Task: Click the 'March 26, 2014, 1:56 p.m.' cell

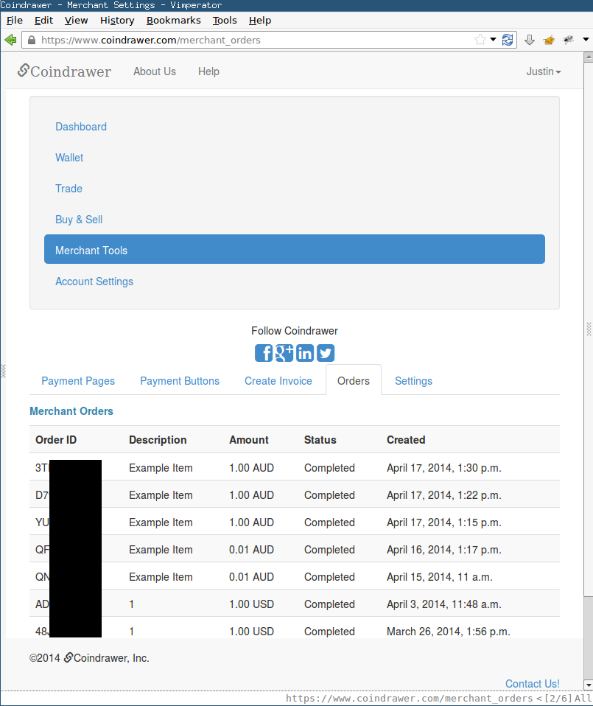Action: pos(448,632)
